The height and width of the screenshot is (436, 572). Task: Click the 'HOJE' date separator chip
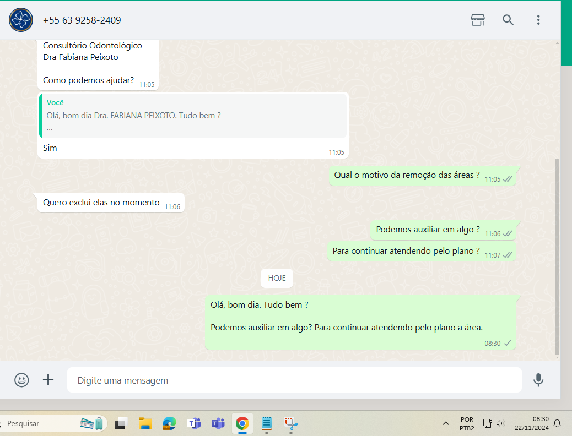[x=277, y=278]
